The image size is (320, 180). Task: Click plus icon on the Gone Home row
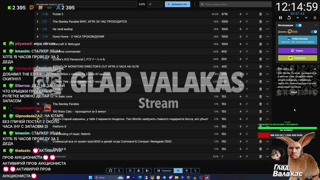click(240, 37)
